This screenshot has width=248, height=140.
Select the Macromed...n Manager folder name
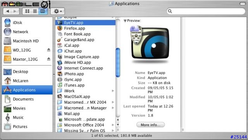(85, 108)
